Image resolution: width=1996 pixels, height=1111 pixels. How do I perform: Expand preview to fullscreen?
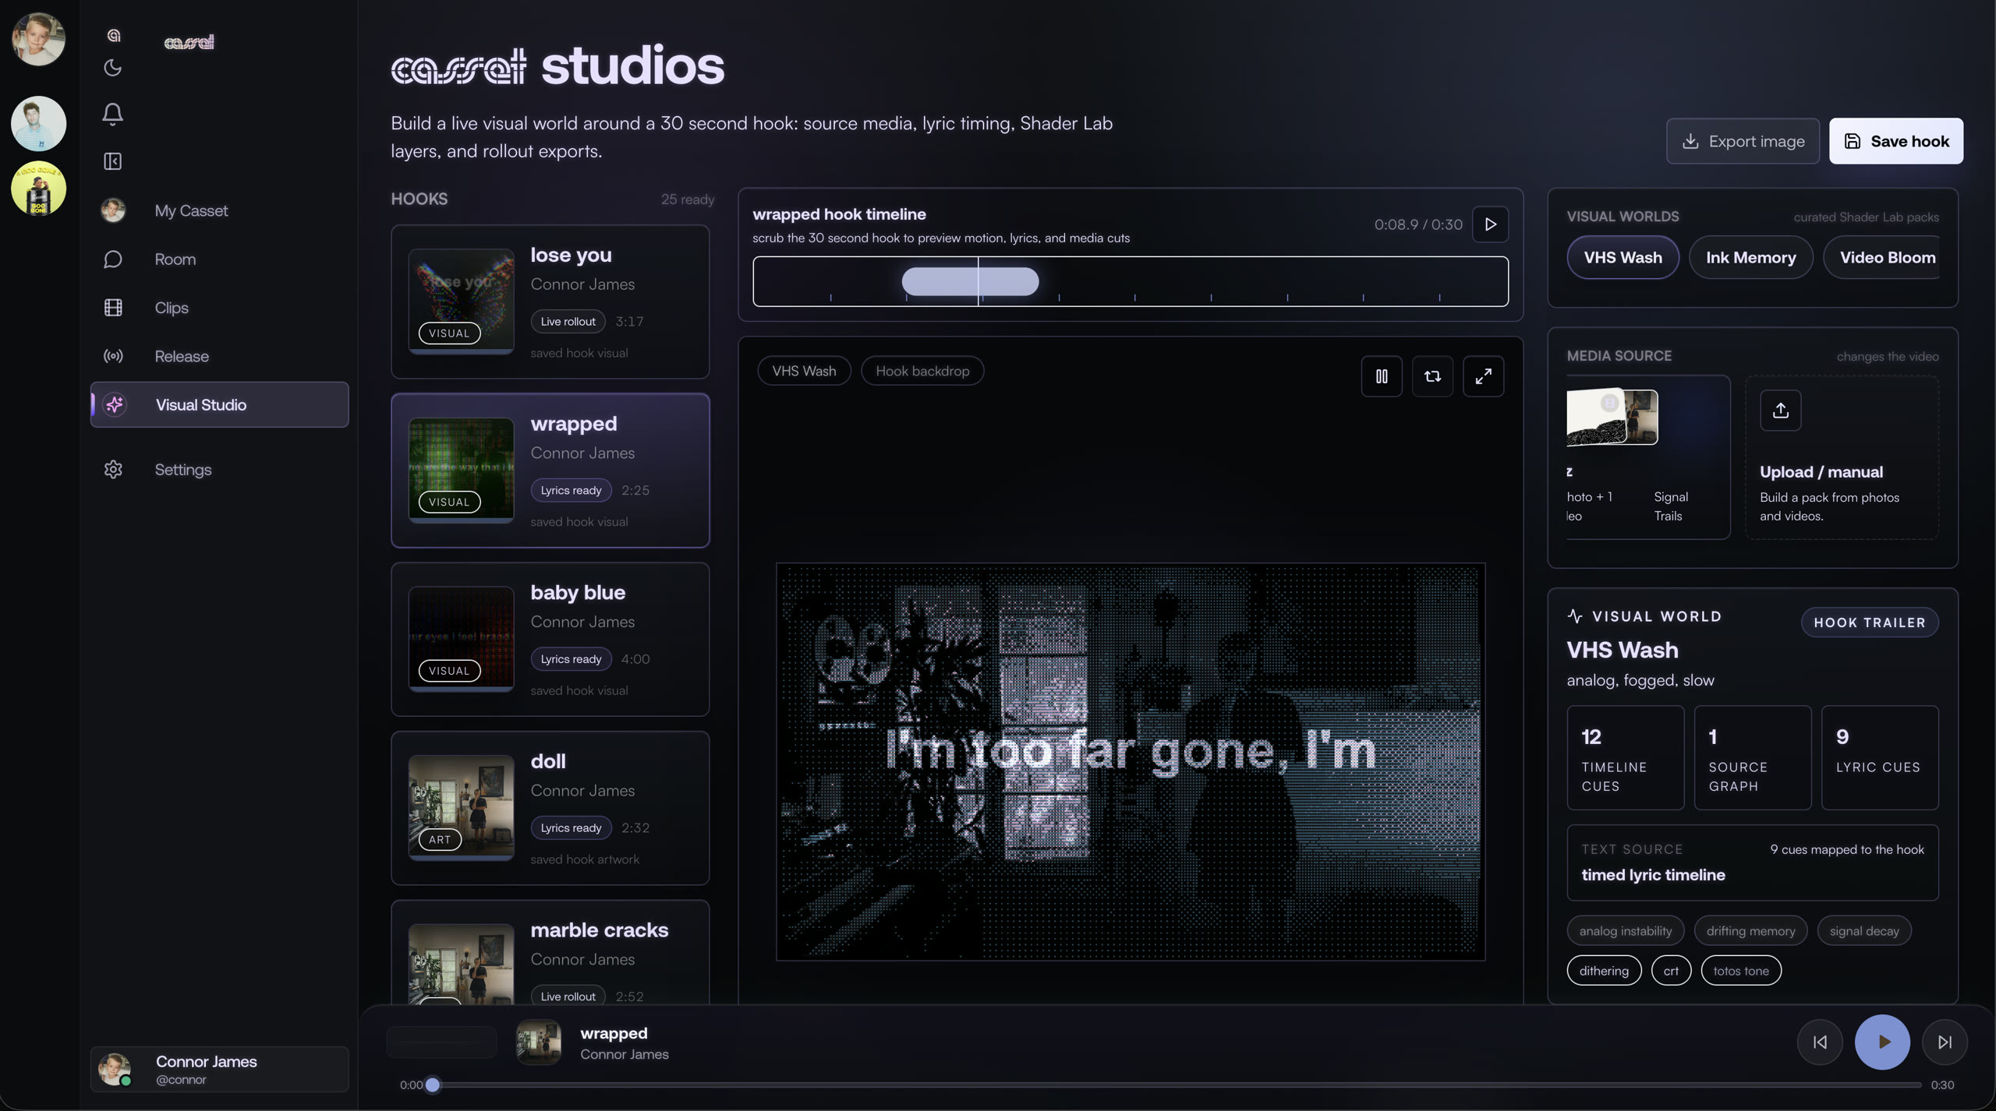tap(1483, 376)
